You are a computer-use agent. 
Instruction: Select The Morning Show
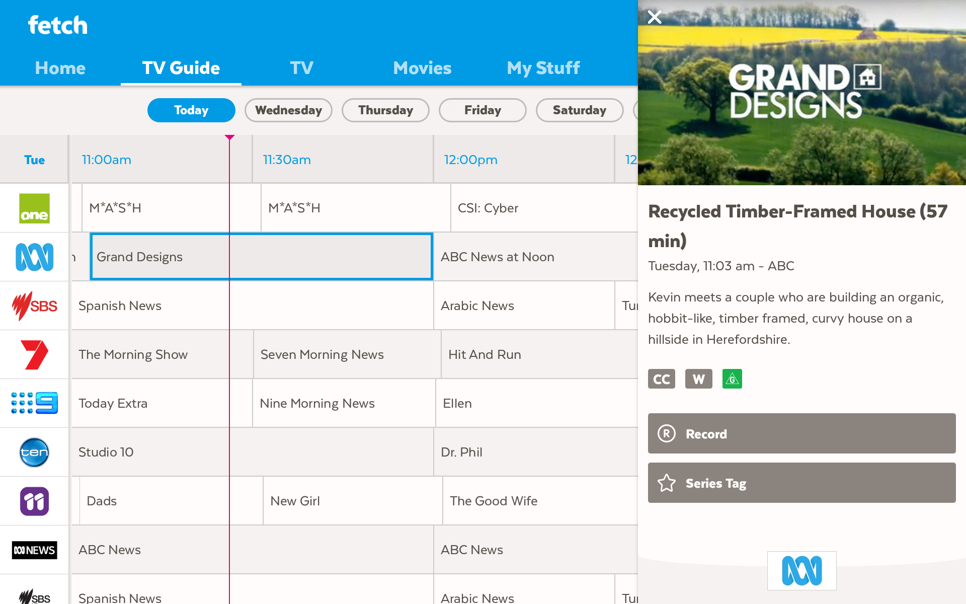point(163,354)
